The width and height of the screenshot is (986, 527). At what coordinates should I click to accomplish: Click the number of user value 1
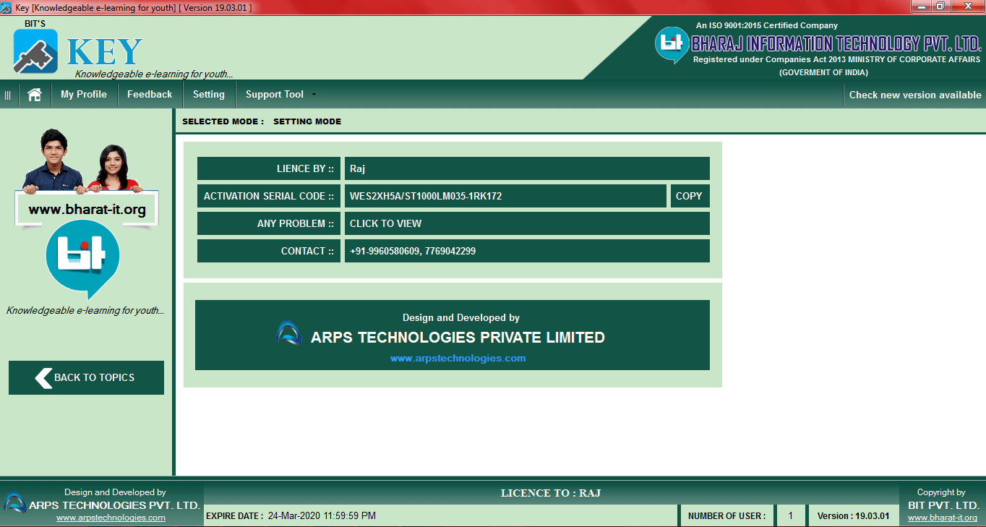pos(791,516)
